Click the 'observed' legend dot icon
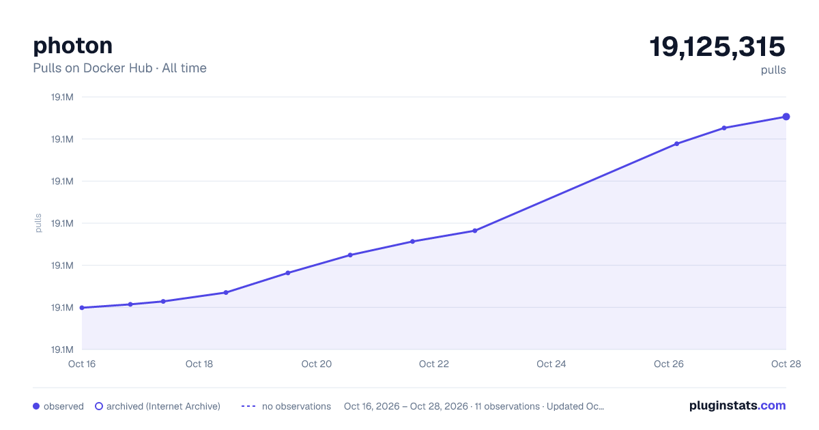Image resolution: width=819 pixels, height=430 pixels. point(36,406)
